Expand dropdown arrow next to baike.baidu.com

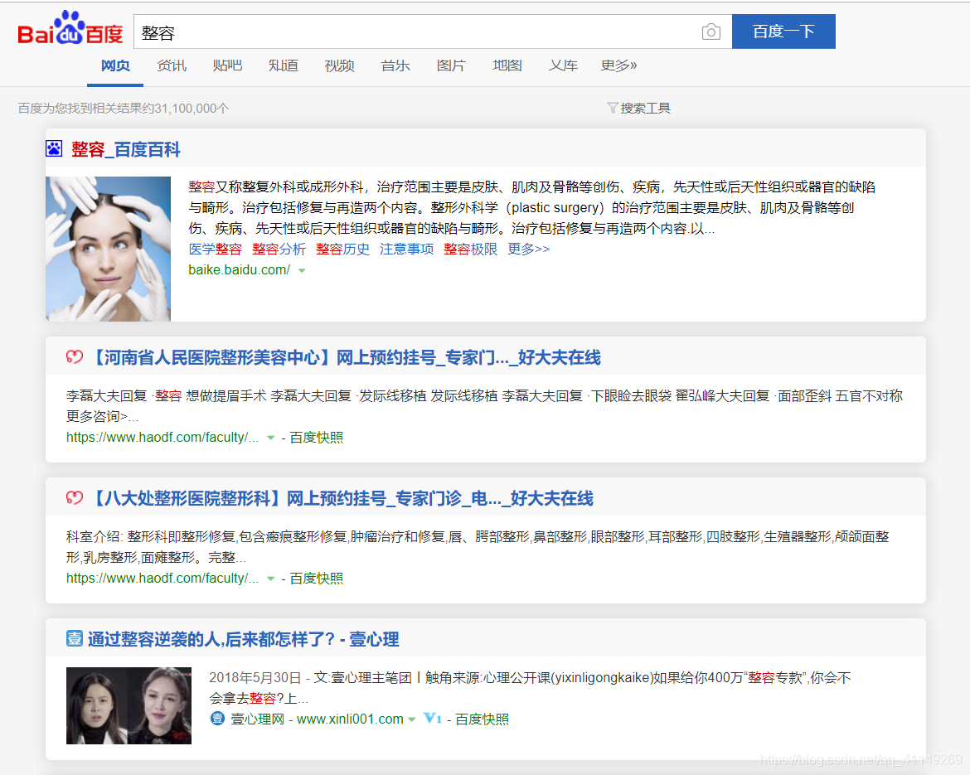(x=302, y=270)
